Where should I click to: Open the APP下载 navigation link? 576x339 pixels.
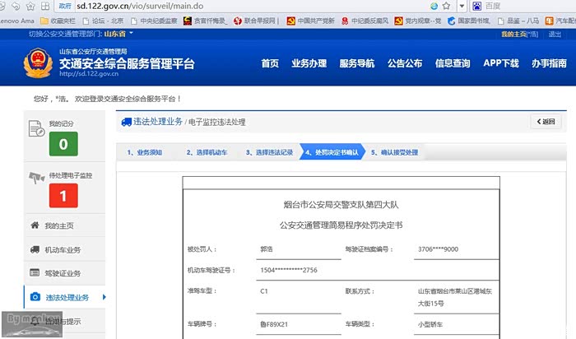[x=500, y=63]
